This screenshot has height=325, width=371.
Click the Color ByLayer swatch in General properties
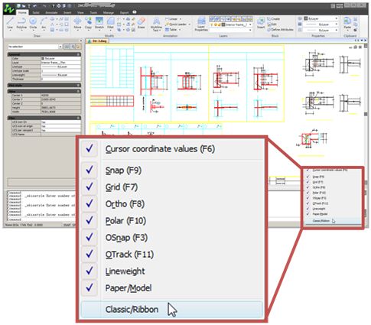[x=43, y=58]
